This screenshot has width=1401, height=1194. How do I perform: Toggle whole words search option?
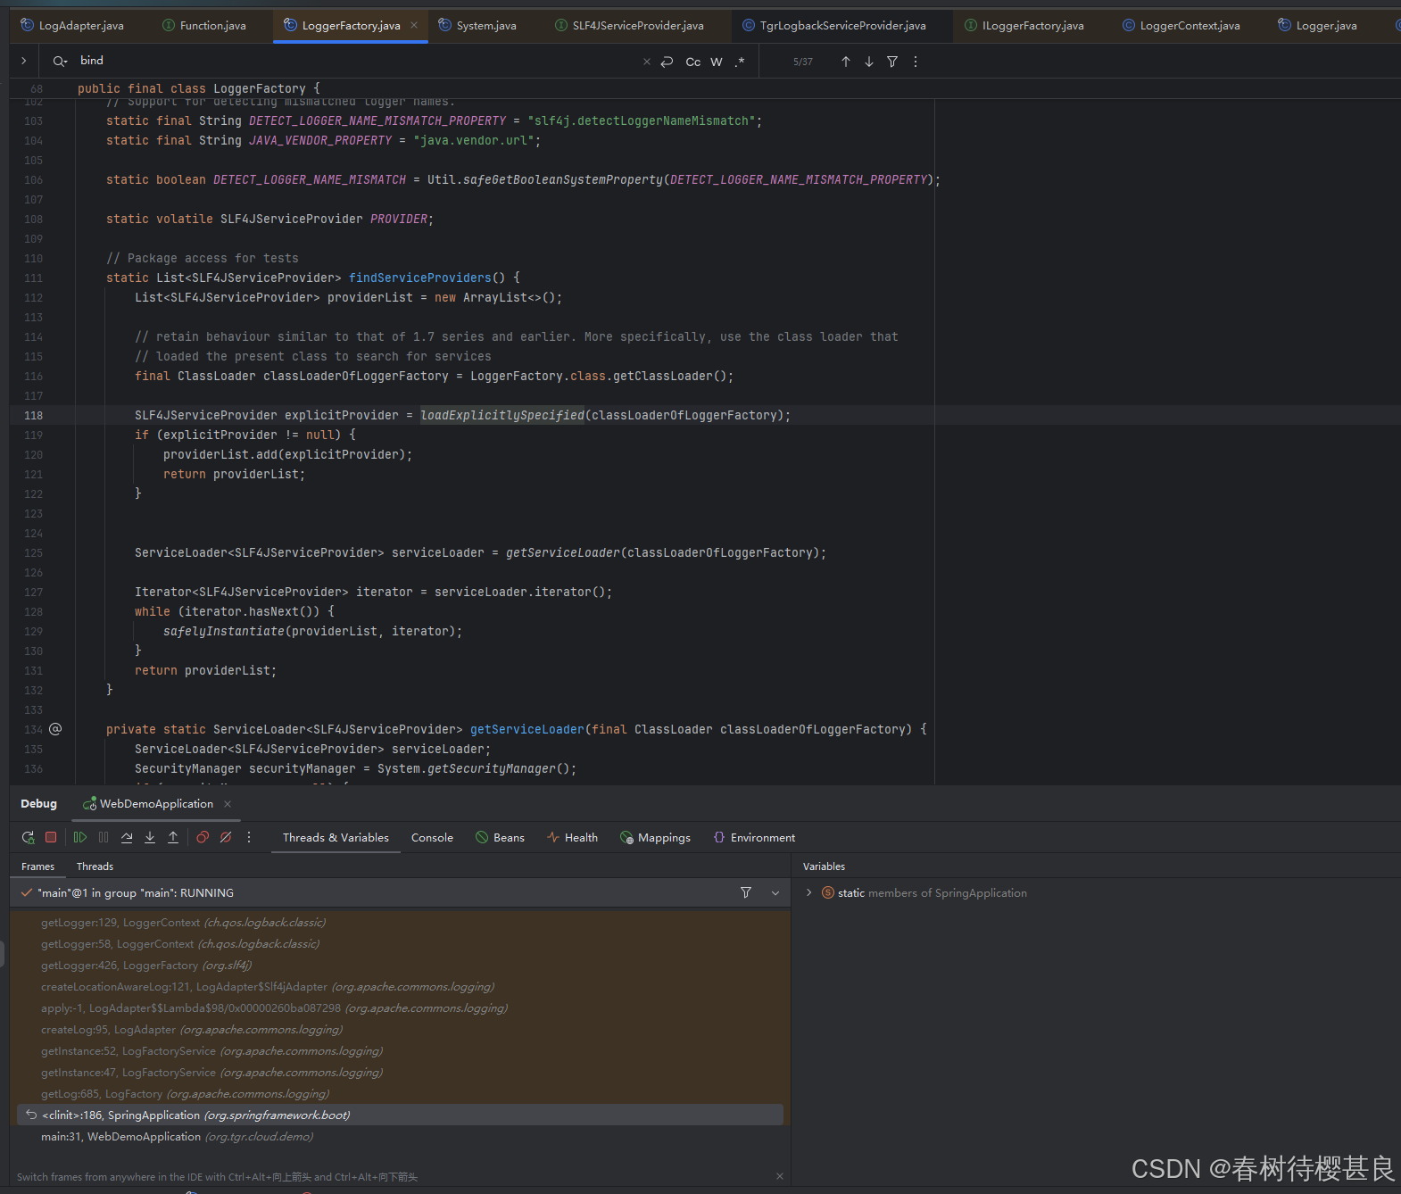(x=717, y=62)
